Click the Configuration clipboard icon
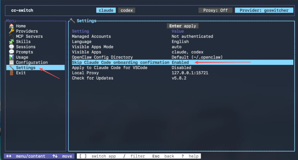Viewport: 298px width, 160px height. click(11, 62)
